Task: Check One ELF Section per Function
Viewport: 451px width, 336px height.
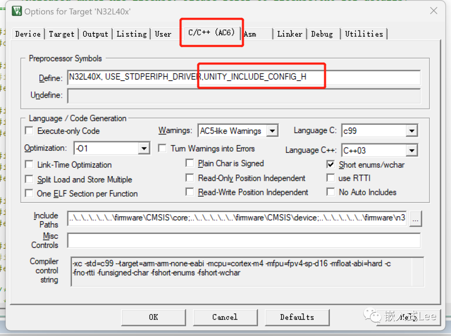Action: (x=29, y=193)
